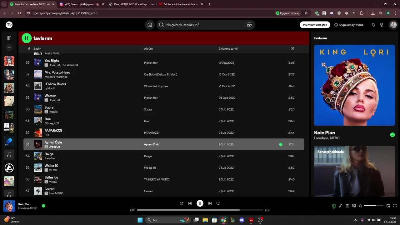The image size is (400, 225).
Task: Click Uygulamayı Yükle link
Action: tap(349, 25)
